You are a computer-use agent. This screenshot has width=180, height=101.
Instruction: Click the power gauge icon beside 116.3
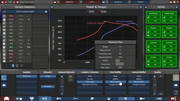pos(4,16)
